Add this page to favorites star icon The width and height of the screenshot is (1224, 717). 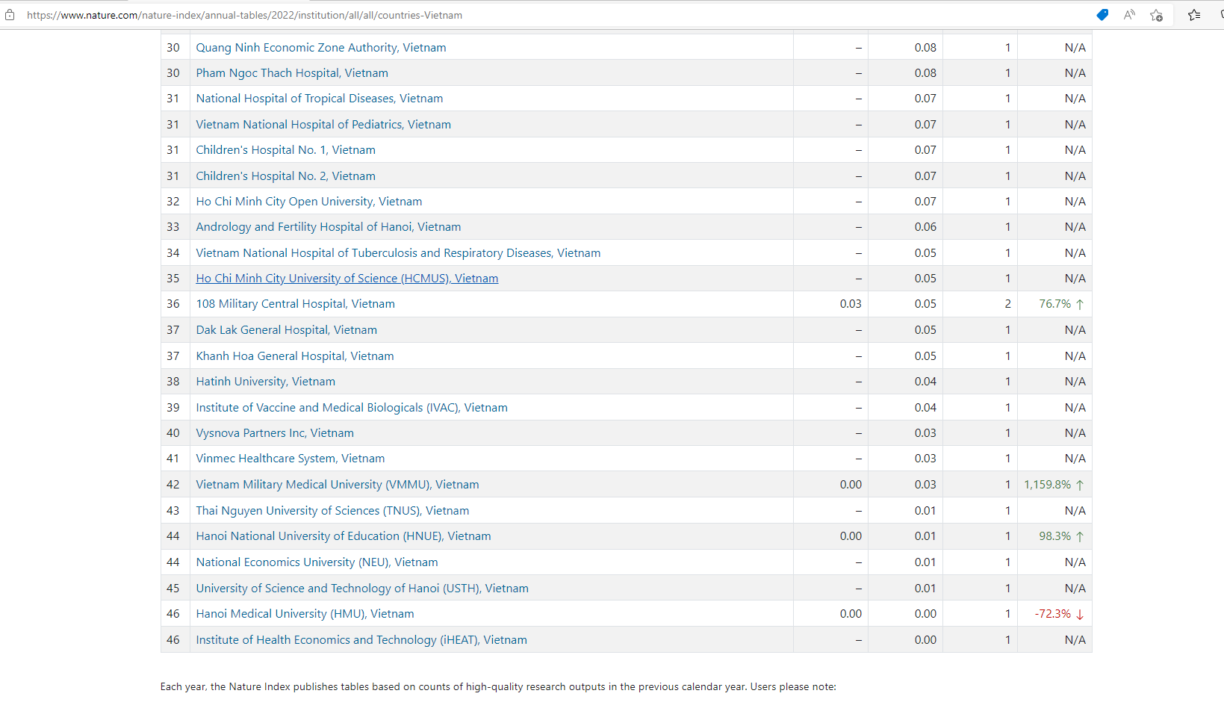click(1156, 15)
